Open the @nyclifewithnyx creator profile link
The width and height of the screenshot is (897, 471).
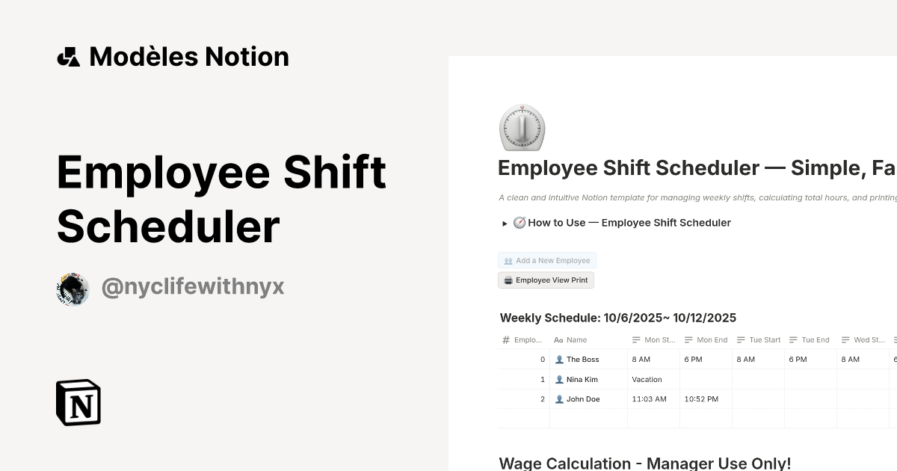pos(192,286)
